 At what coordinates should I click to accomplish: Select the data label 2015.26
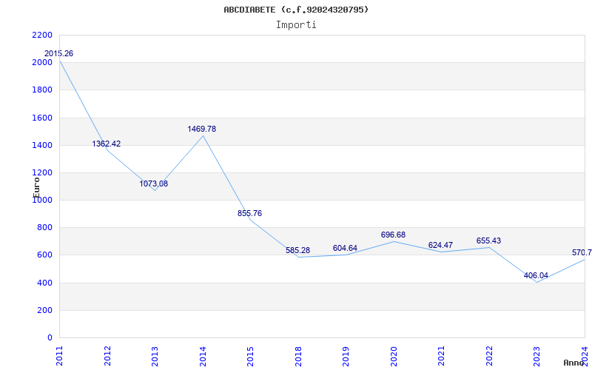pyautogui.click(x=58, y=53)
